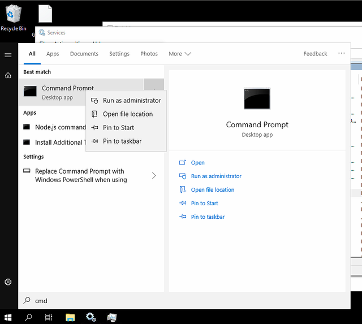The image size is (362, 324).
Task: Select the blank file icon on the desktop
Action: click(45, 14)
